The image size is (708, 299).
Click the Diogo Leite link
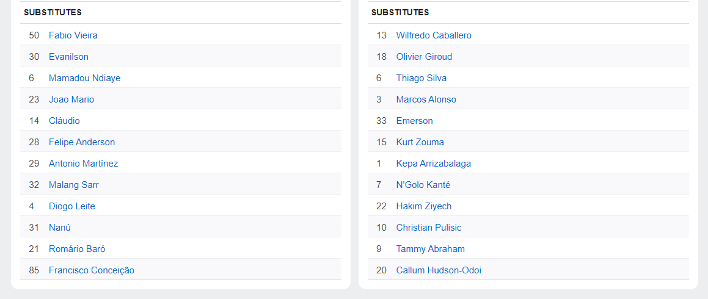click(x=72, y=206)
